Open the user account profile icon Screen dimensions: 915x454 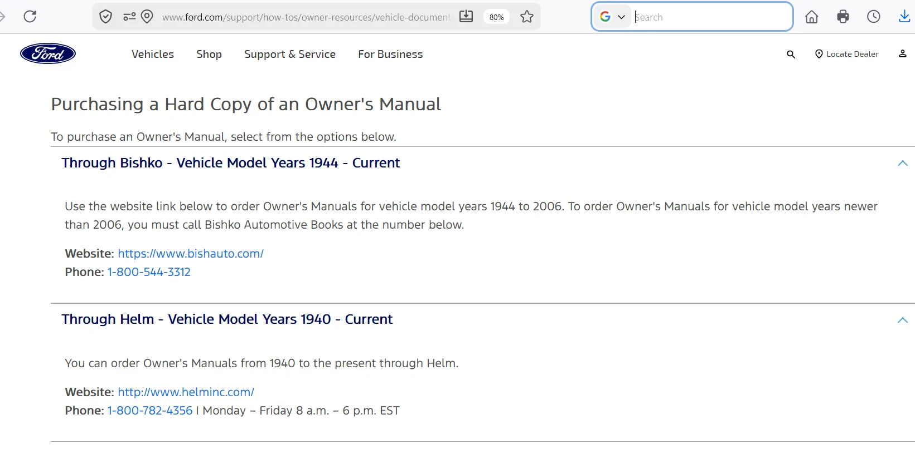pyautogui.click(x=903, y=53)
